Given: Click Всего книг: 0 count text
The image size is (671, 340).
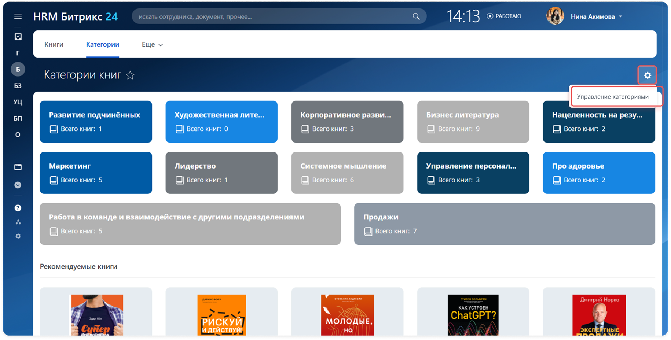Looking at the screenshot, I should point(207,129).
